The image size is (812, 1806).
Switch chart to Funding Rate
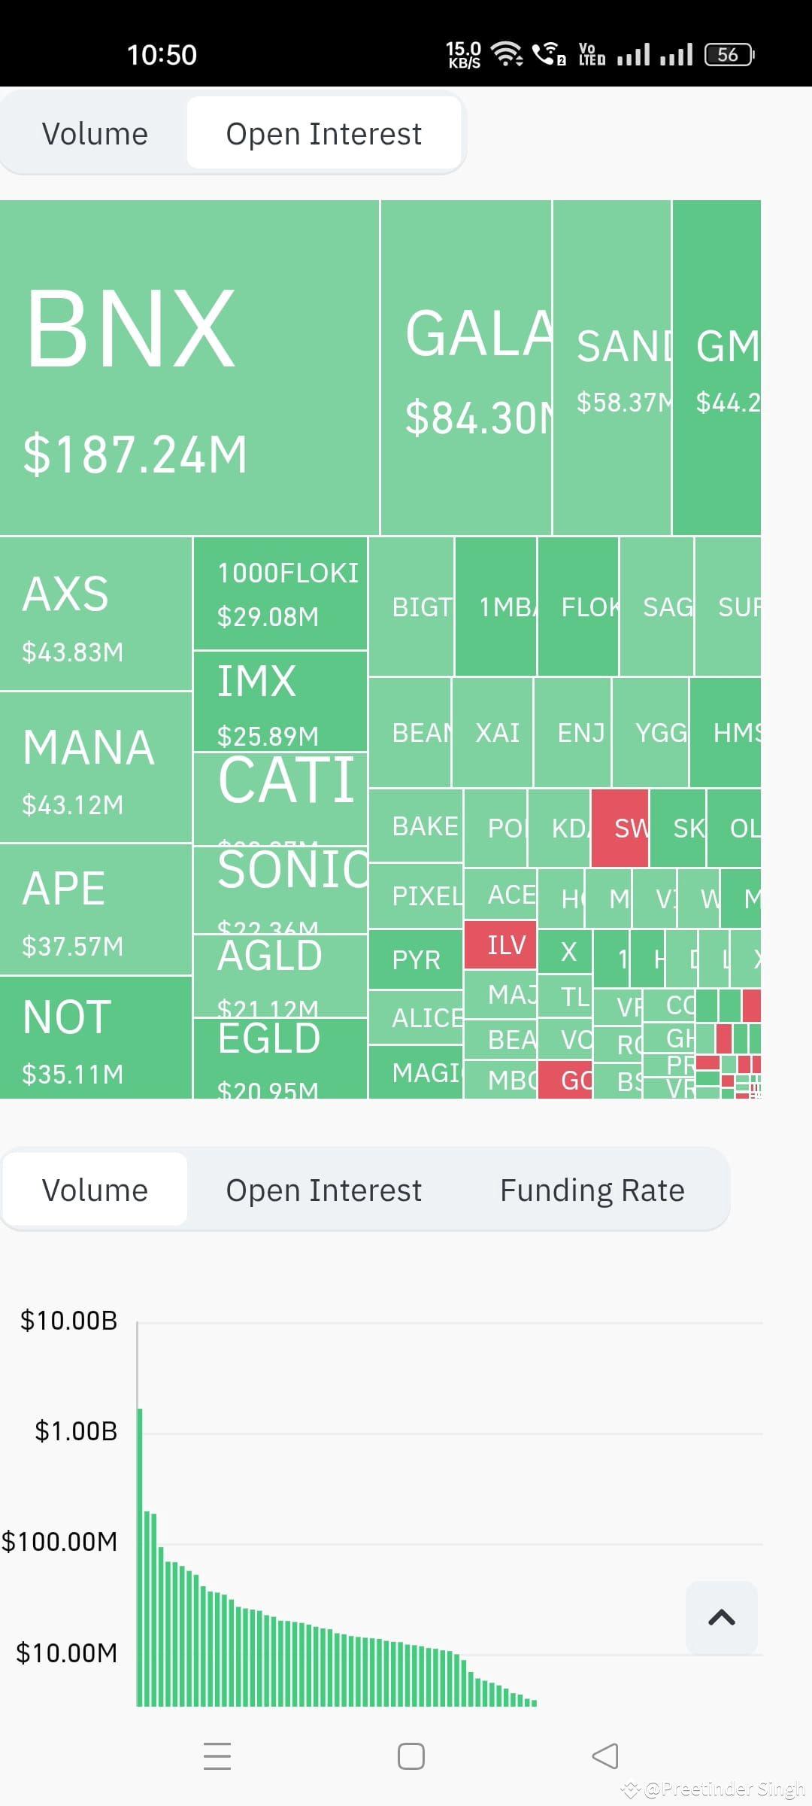(592, 1190)
